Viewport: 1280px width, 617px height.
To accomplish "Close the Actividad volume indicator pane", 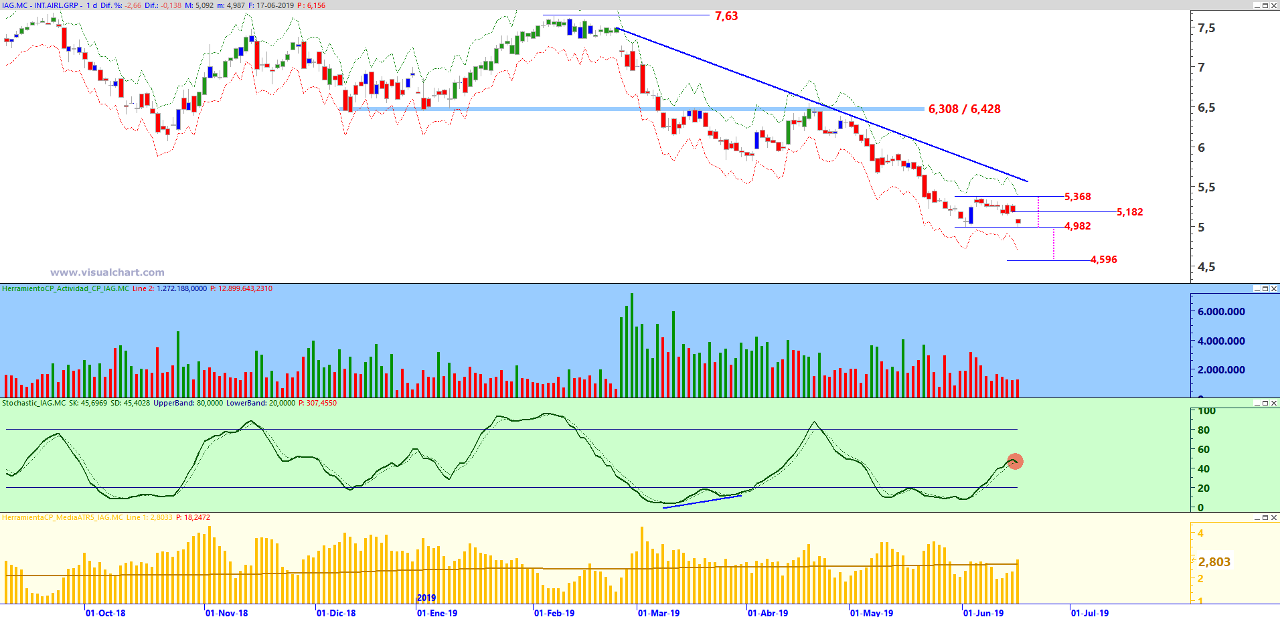I will [1274, 288].
